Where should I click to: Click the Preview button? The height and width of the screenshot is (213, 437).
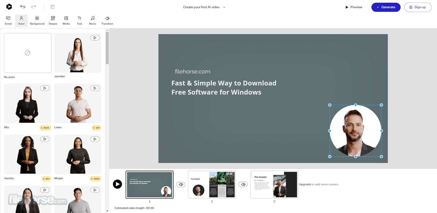(x=354, y=7)
